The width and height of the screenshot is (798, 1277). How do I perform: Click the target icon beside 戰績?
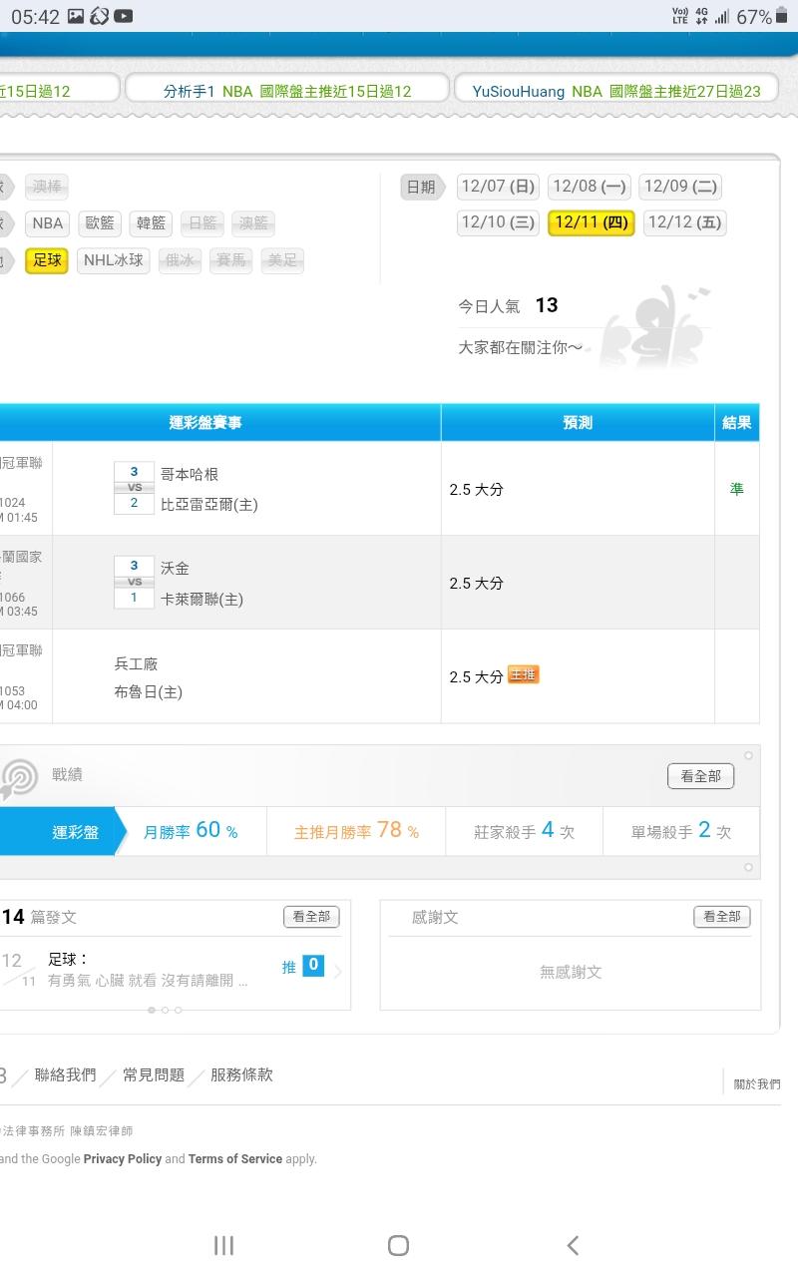(x=20, y=777)
